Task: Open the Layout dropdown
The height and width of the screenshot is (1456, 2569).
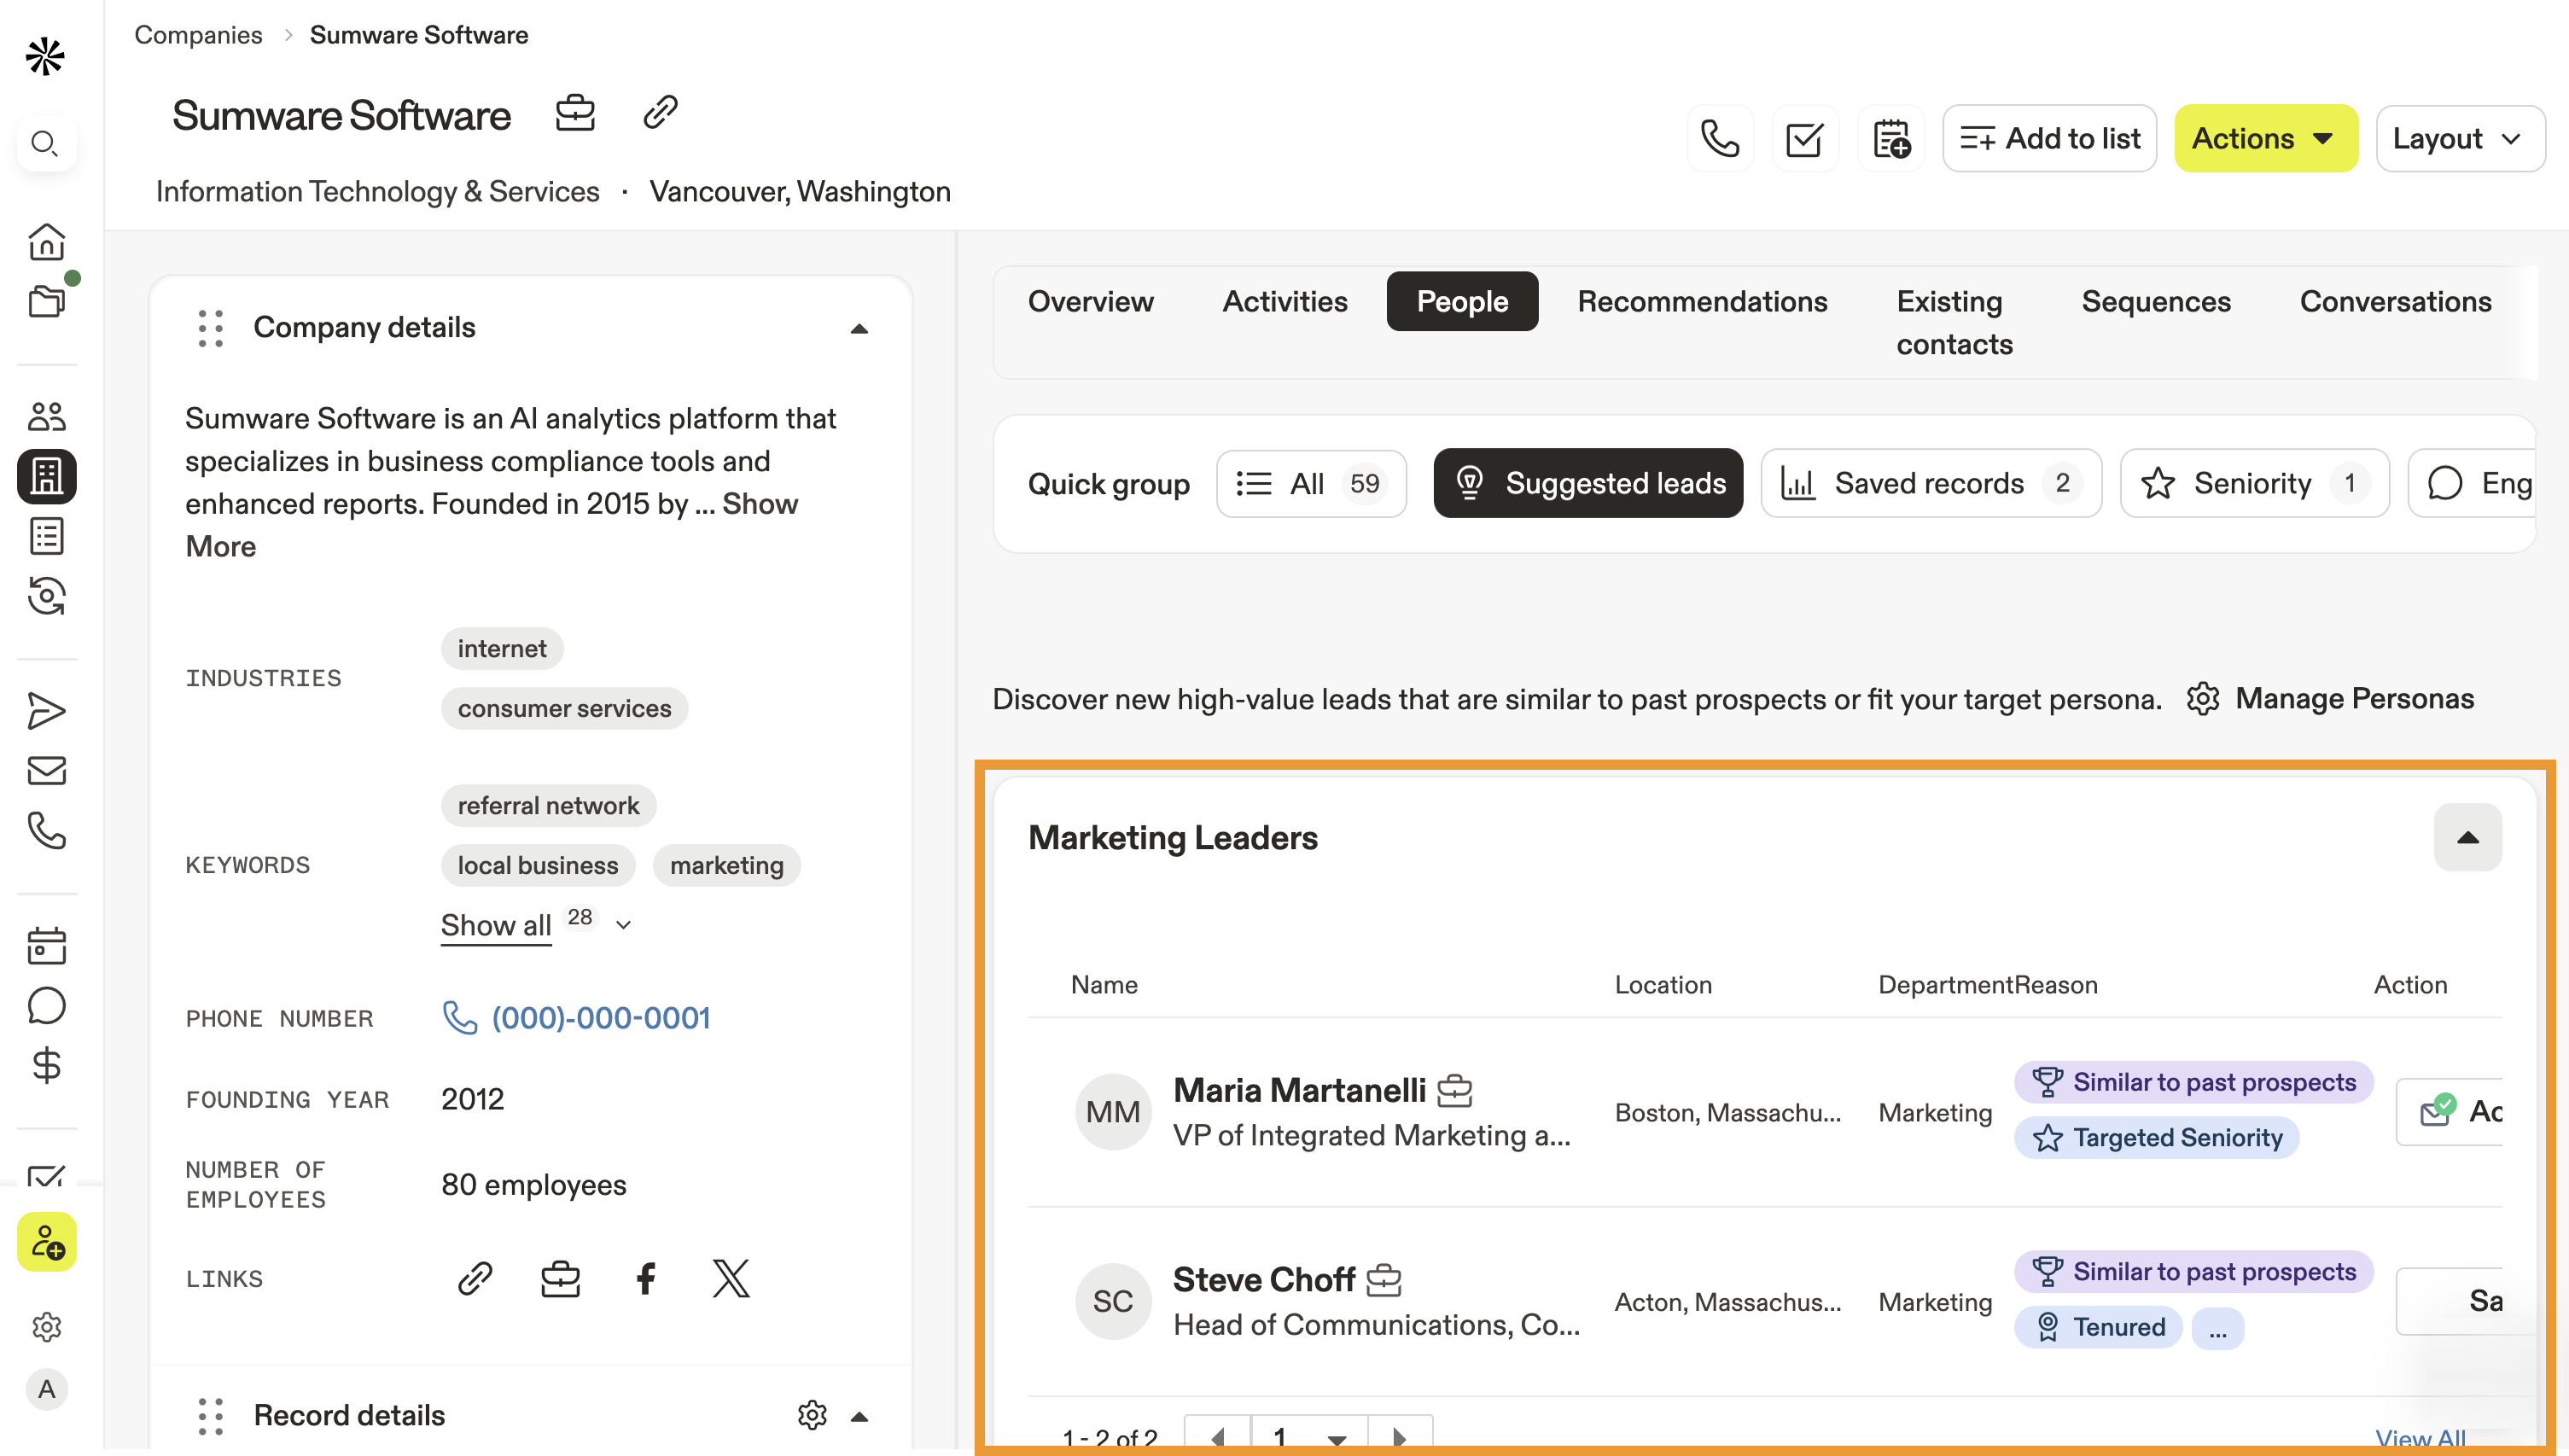Action: click(x=2459, y=139)
